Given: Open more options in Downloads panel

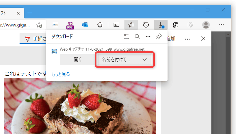Looking at the screenshot, I should pyautogui.click(x=148, y=37).
